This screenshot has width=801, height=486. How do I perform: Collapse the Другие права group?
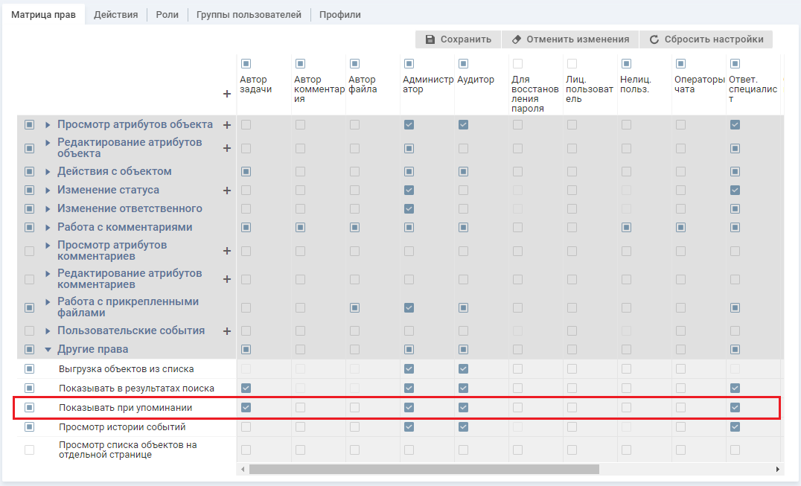pos(48,350)
